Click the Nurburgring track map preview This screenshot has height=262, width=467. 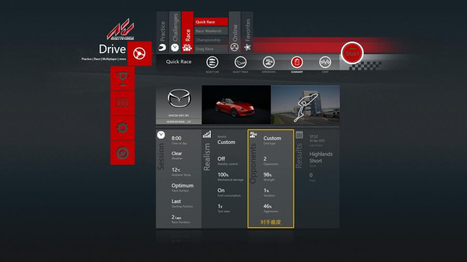(305, 105)
